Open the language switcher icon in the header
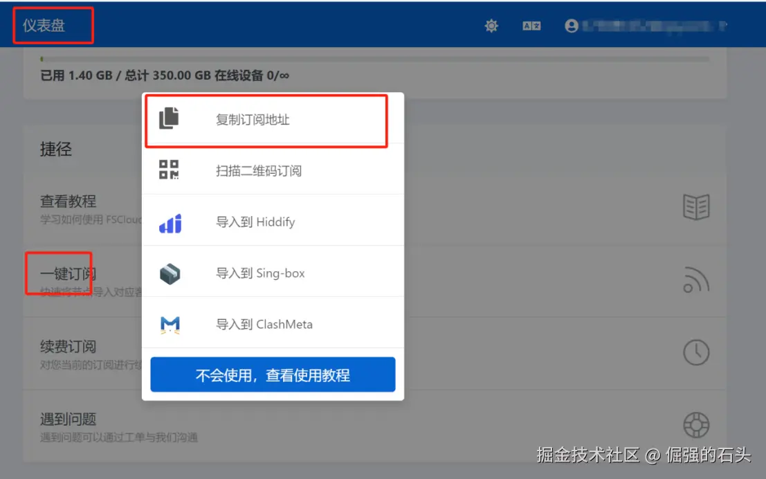This screenshot has height=479, width=766. (531, 26)
